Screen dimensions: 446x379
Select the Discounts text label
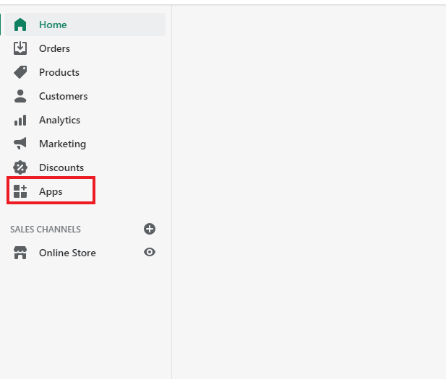[61, 167]
